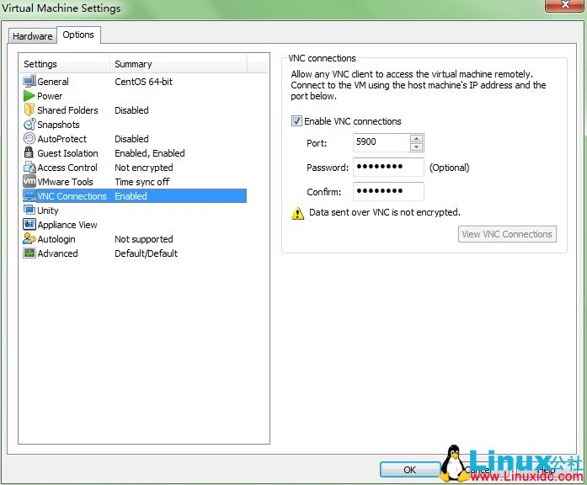This screenshot has width=587, height=485.
Task: Click the View VNC Connections button
Action: tap(507, 234)
